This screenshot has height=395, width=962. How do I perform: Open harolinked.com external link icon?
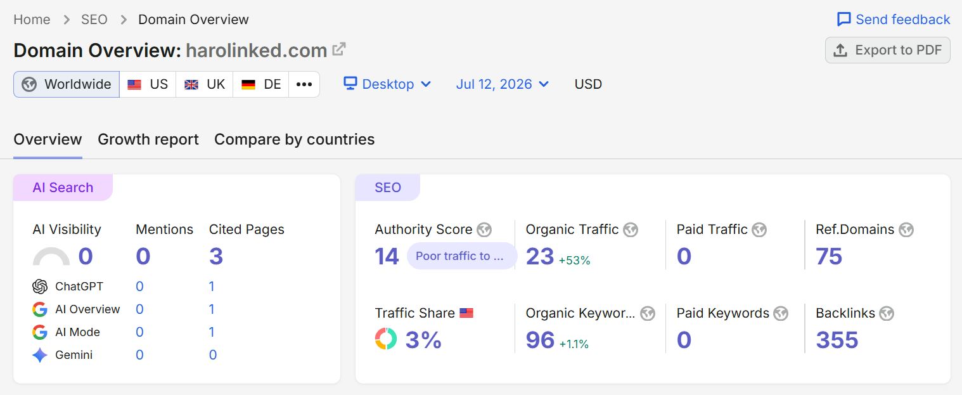[340, 49]
